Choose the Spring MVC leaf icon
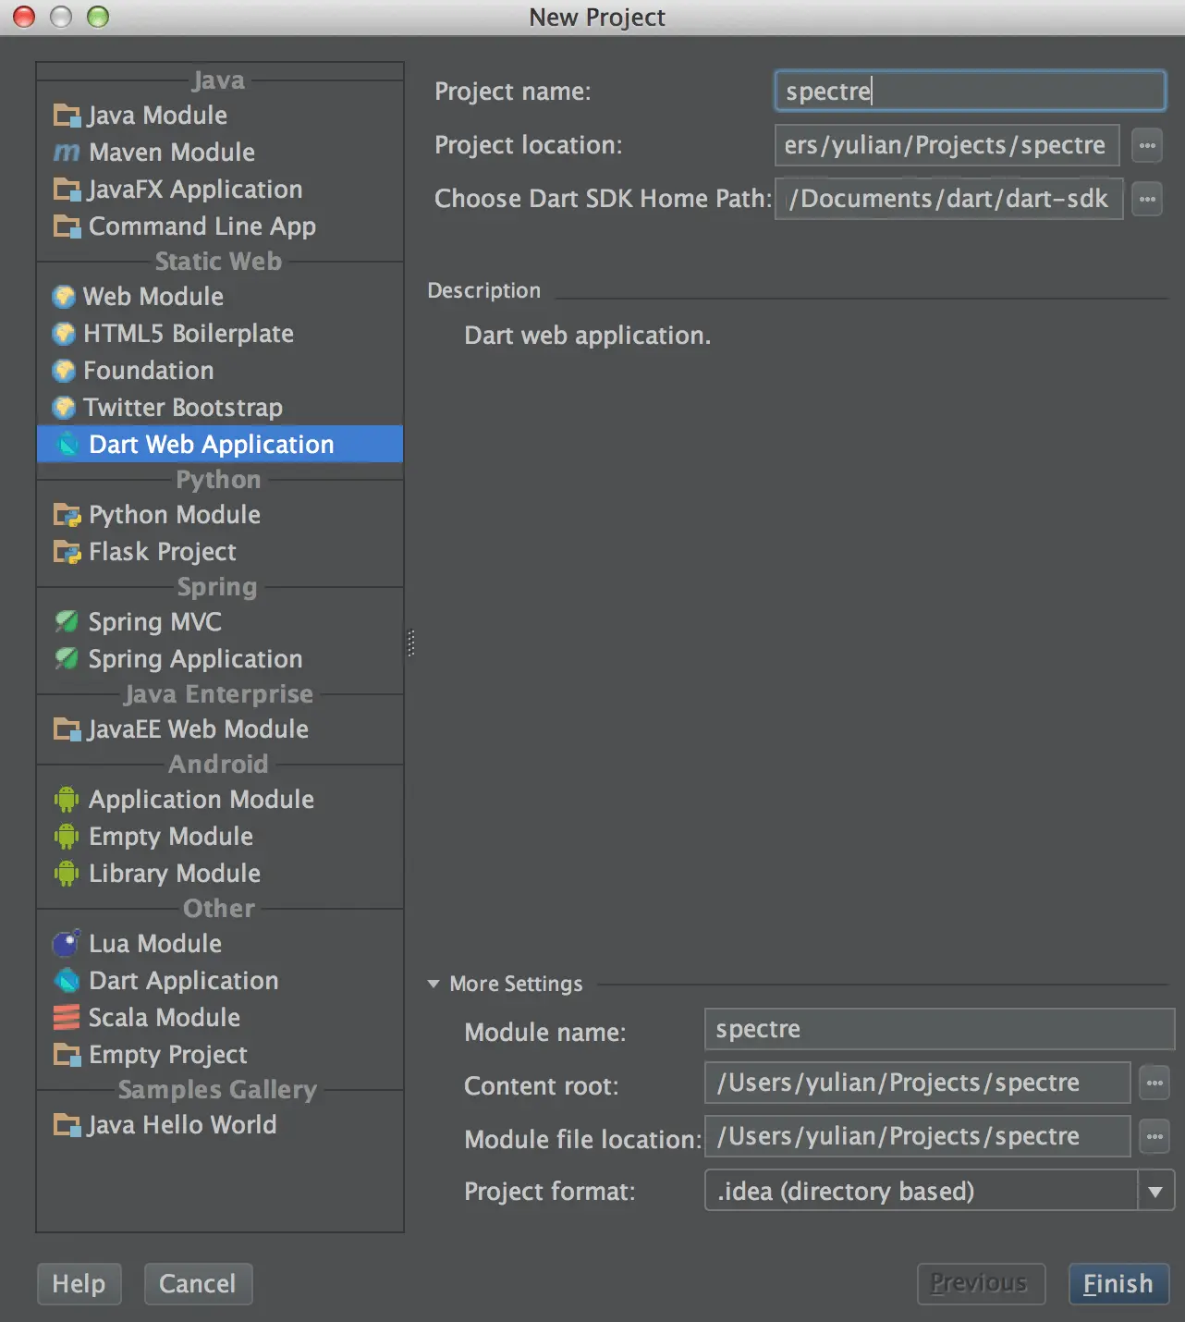The width and height of the screenshot is (1185, 1322). pyautogui.click(x=66, y=621)
